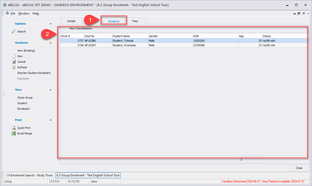This screenshot has width=312, height=186.
Task: Click the Search magnifier icon
Action: click(14, 31)
